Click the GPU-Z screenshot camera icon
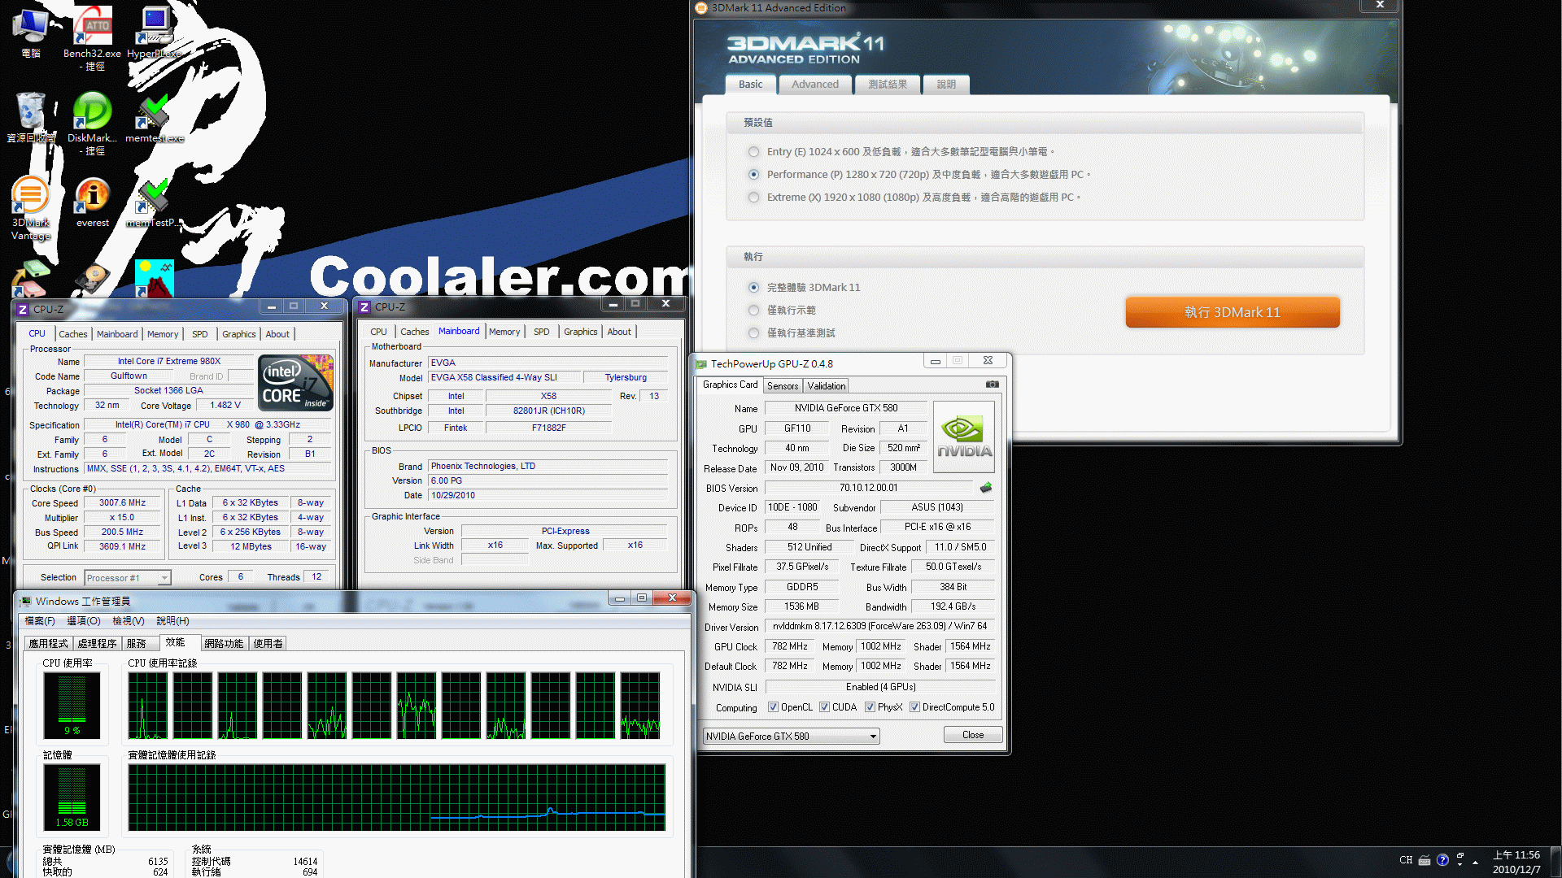 992,385
